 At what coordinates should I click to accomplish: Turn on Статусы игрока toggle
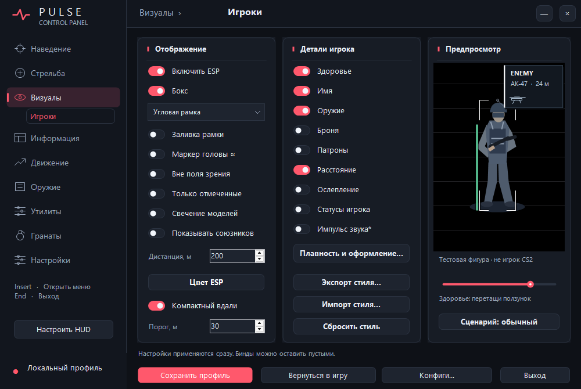point(302,209)
